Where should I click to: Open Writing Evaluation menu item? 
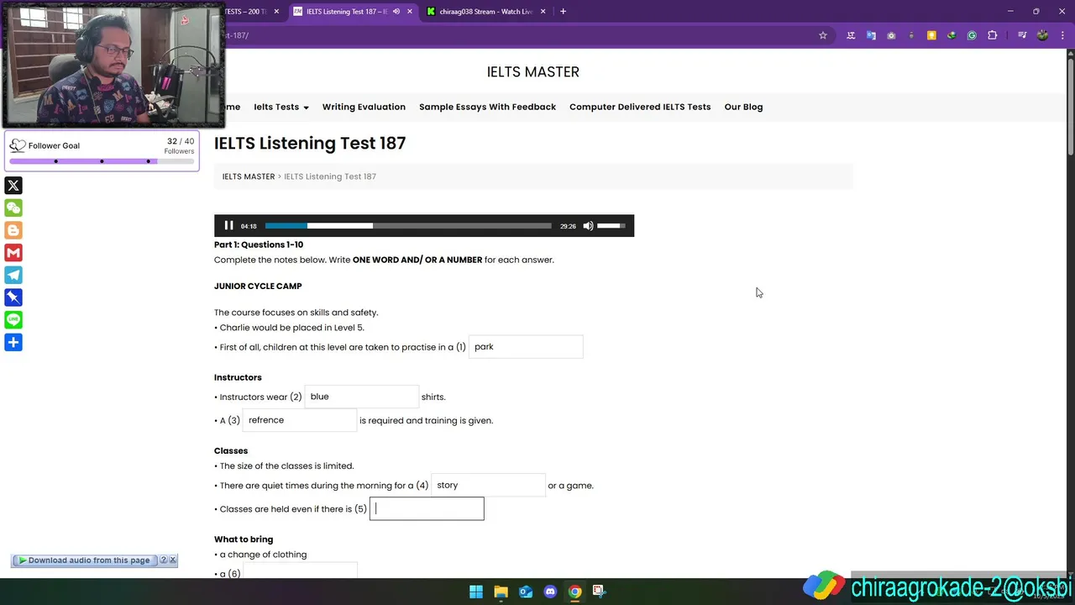(x=364, y=107)
